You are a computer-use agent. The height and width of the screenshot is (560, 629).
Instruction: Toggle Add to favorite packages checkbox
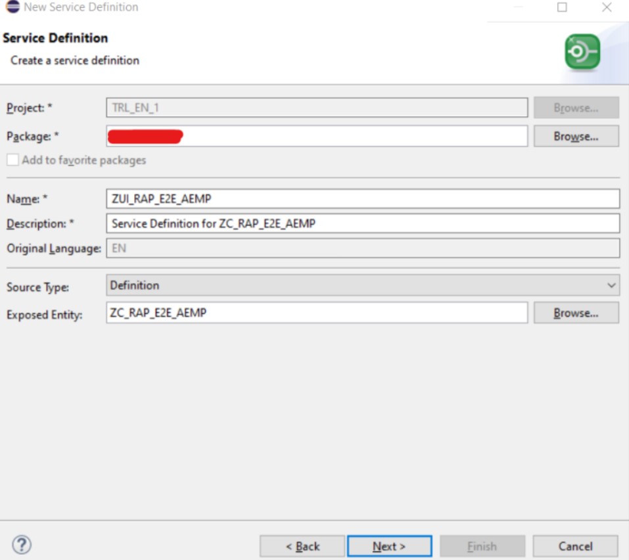click(12, 160)
